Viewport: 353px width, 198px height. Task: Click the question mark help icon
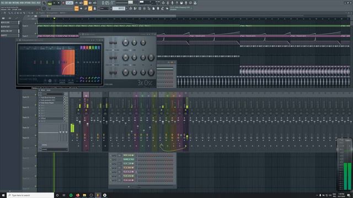[x=177, y=3]
